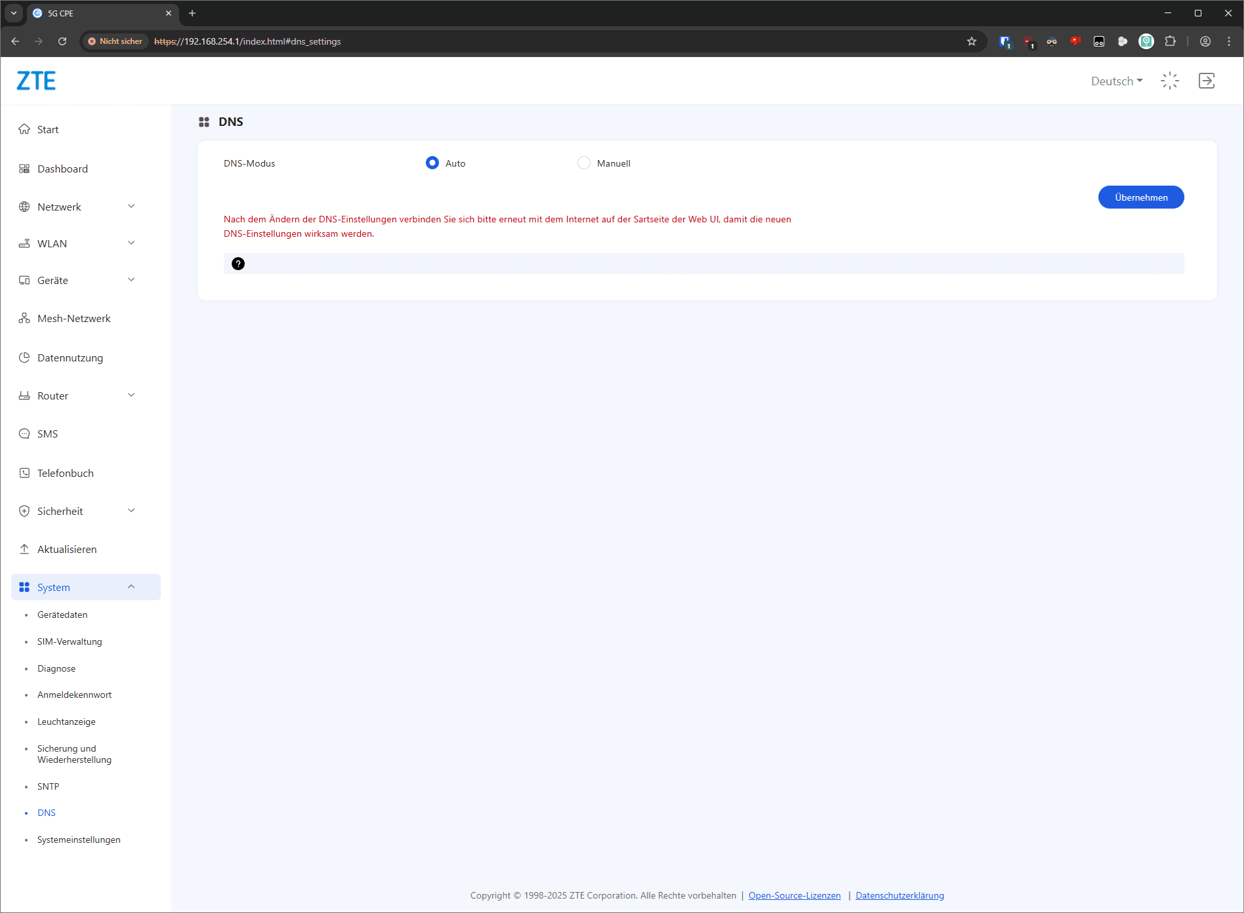Click the Telefonbuch icon
1244x913 pixels.
pos(24,473)
